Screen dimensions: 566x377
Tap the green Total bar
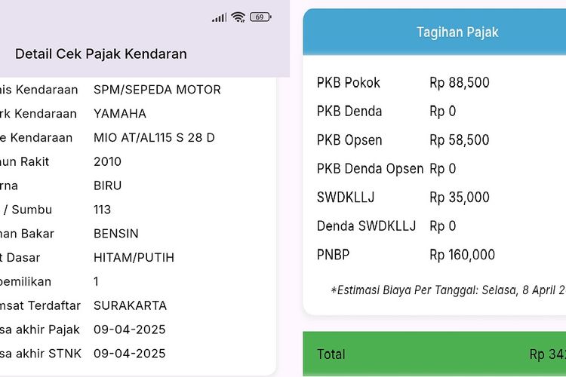(x=435, y=354)
